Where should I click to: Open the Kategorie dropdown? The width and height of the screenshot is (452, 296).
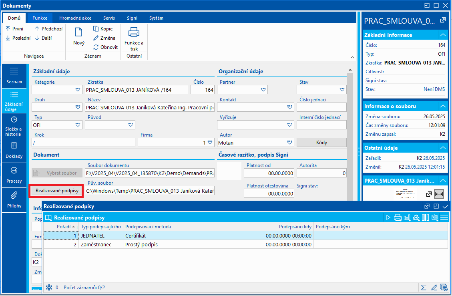[78, 90]
